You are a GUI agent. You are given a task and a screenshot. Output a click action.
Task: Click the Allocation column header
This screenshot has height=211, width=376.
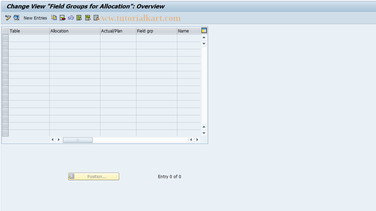point(75,31)
